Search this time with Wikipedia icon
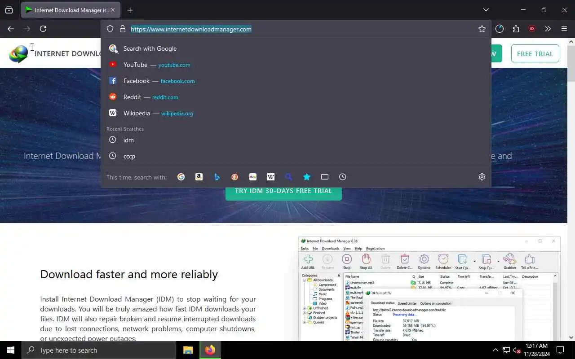Screen dimensions: 575x359 (x=271, y=177)
